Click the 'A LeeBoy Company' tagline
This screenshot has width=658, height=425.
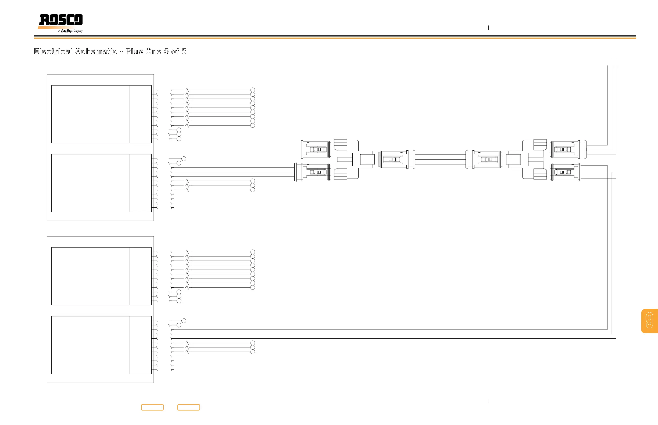[70, 31]
